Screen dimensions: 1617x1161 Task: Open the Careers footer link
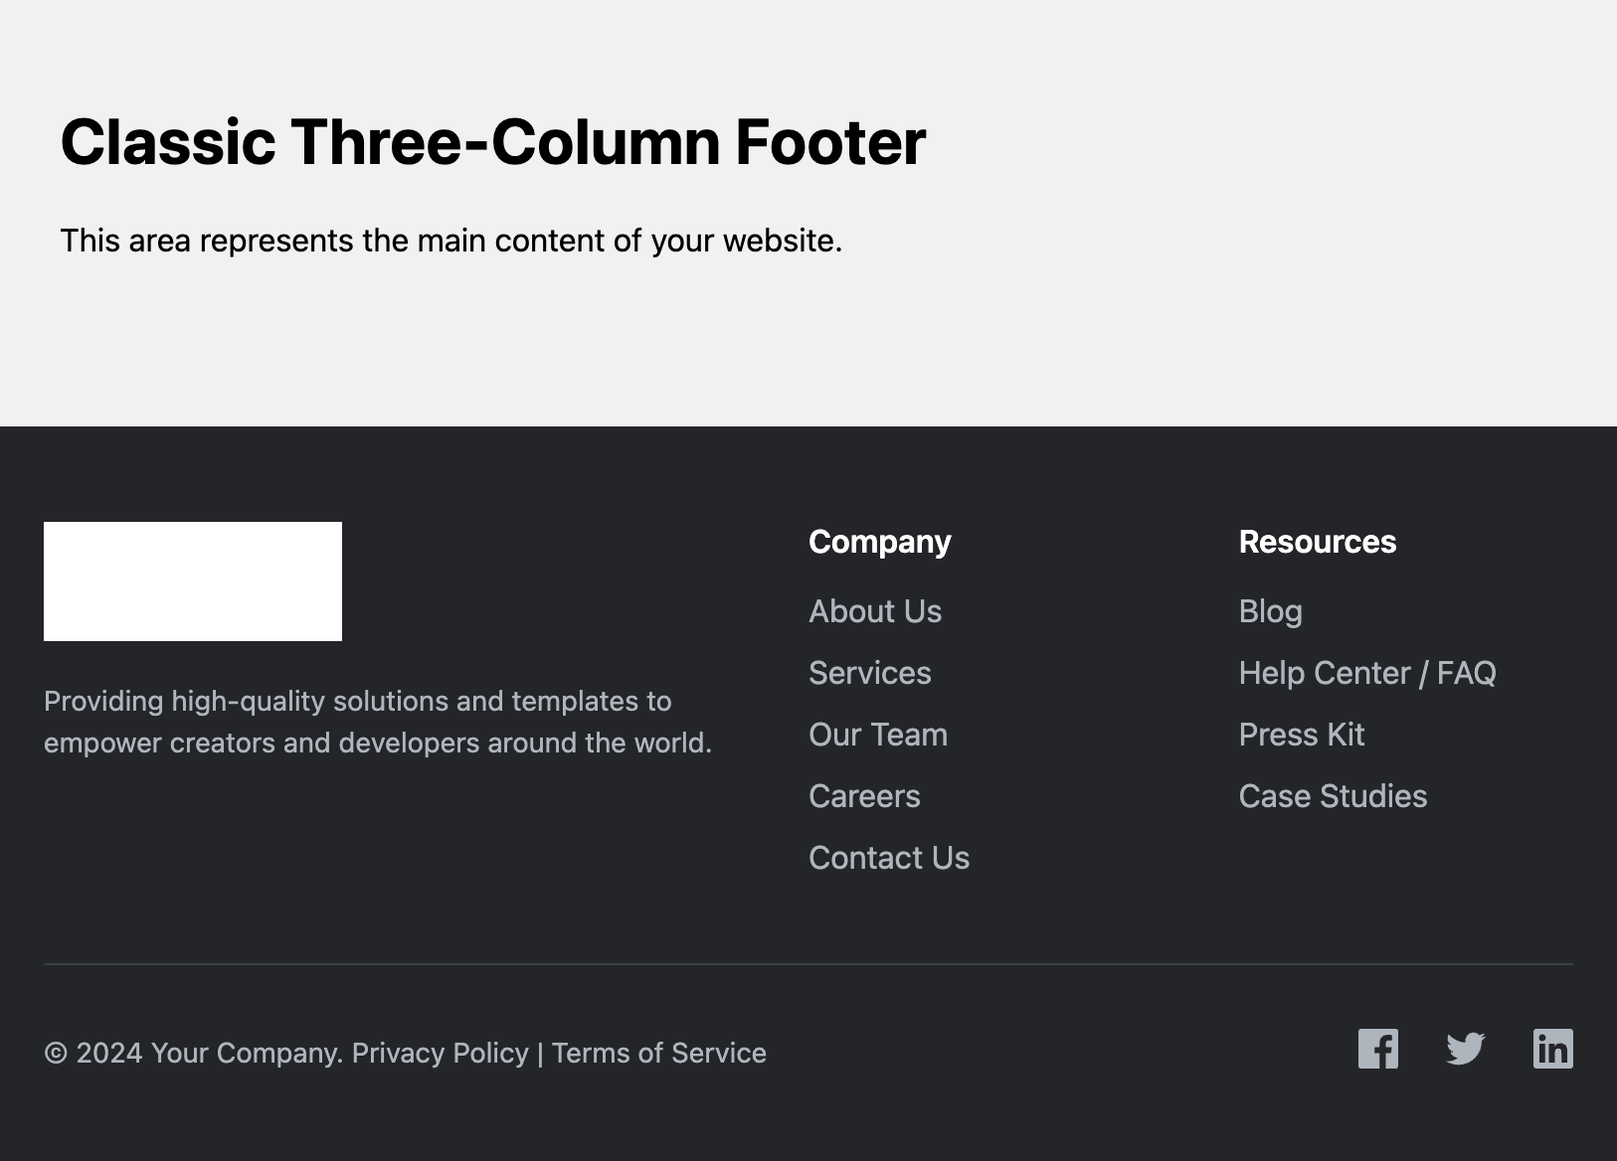(864, 796)
